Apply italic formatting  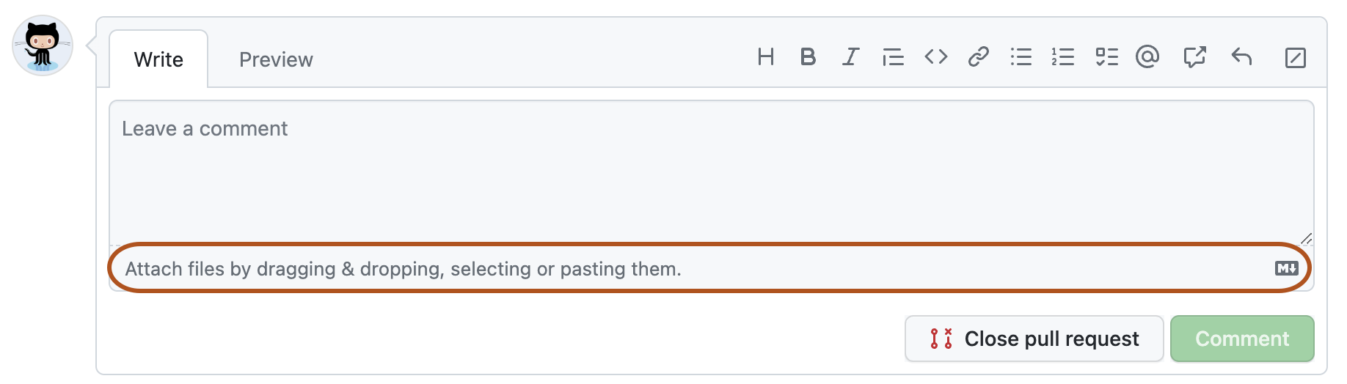pyautogui.click(x=850, y=57)
